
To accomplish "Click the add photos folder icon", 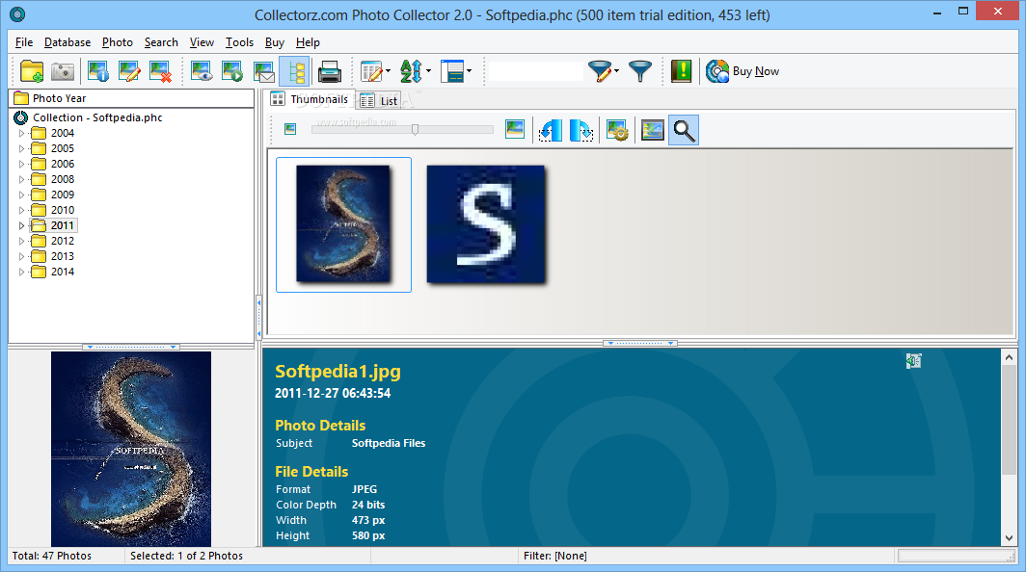I will tap(32, 71).
